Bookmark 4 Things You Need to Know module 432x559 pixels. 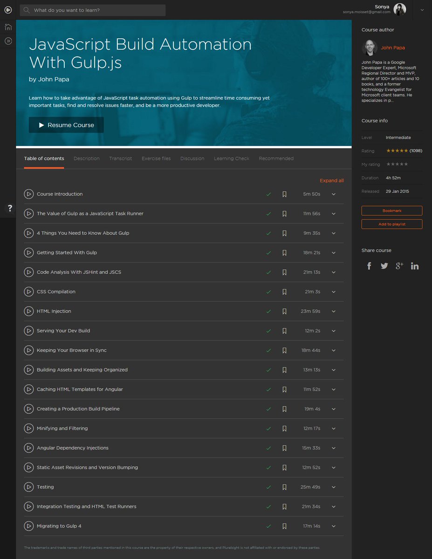284,233
